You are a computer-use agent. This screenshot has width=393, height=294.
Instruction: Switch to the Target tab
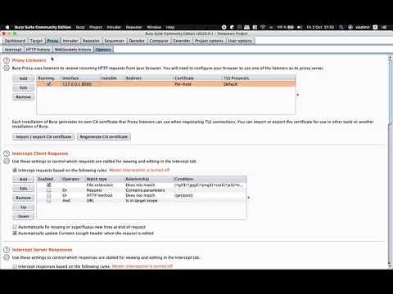point(36,41)
